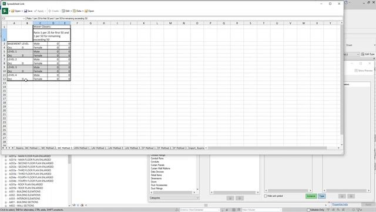Screen dimensions: 376x212
Task: Toggle the Hide unit symbol checkbox
Action: tap(266, 196)
